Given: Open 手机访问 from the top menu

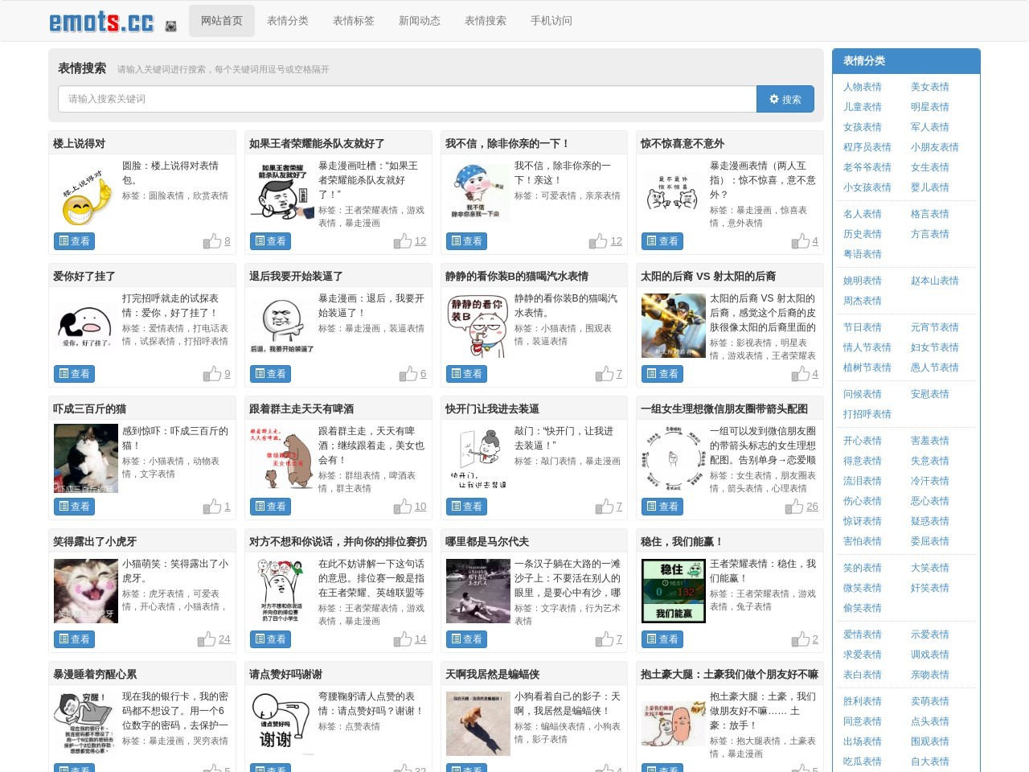Looking at the screenshot, I should pos(551,21).
